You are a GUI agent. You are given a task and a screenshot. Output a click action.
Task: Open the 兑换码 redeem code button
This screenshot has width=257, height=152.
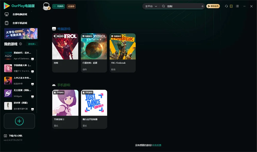pos(59,6)
